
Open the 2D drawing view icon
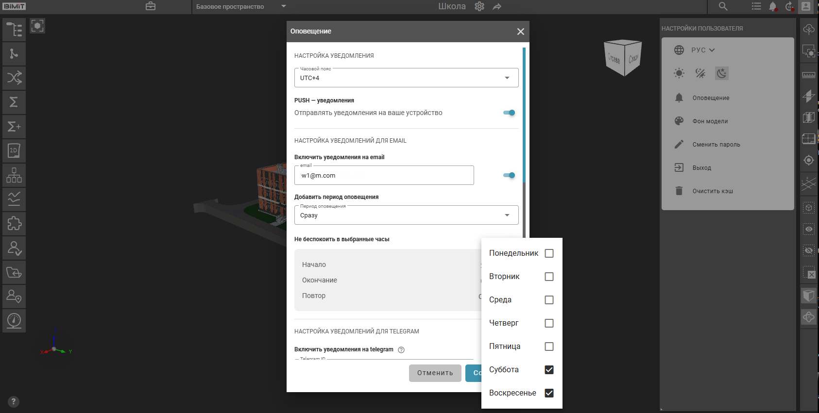tap(14, 151)
